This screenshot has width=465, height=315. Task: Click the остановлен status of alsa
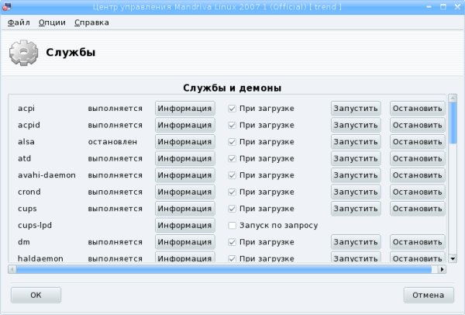112,142
